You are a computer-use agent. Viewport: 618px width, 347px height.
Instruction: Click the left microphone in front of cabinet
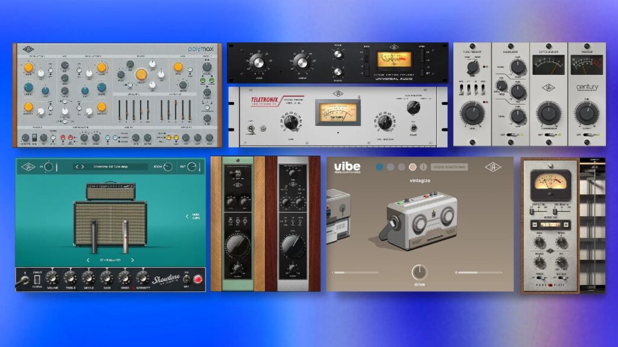[94, 236]
